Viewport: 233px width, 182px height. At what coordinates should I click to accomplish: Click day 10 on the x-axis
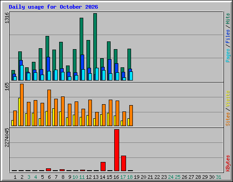(x=75, y=177)
